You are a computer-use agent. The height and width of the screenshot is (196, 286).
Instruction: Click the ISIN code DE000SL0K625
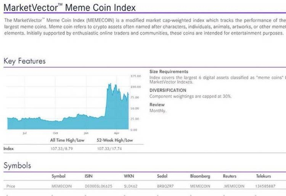[x=98, y=186]
